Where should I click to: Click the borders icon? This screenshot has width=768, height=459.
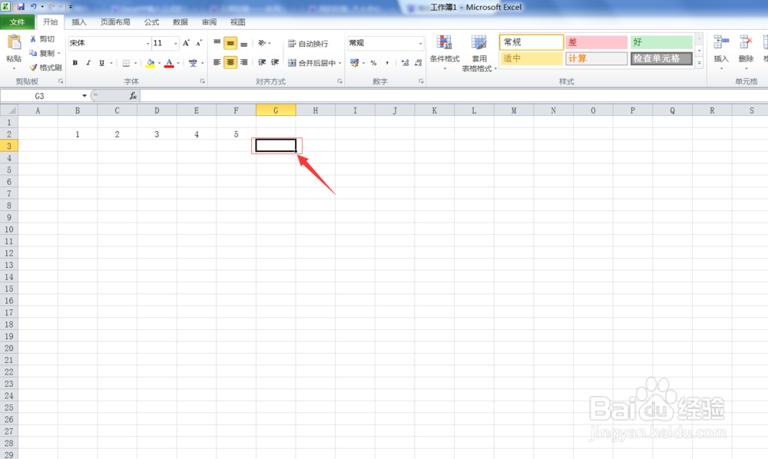click(x=127, y=63)
